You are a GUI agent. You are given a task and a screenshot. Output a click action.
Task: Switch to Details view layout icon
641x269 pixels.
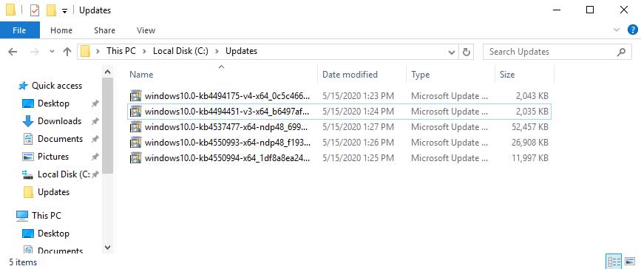(x=614, y=261)
